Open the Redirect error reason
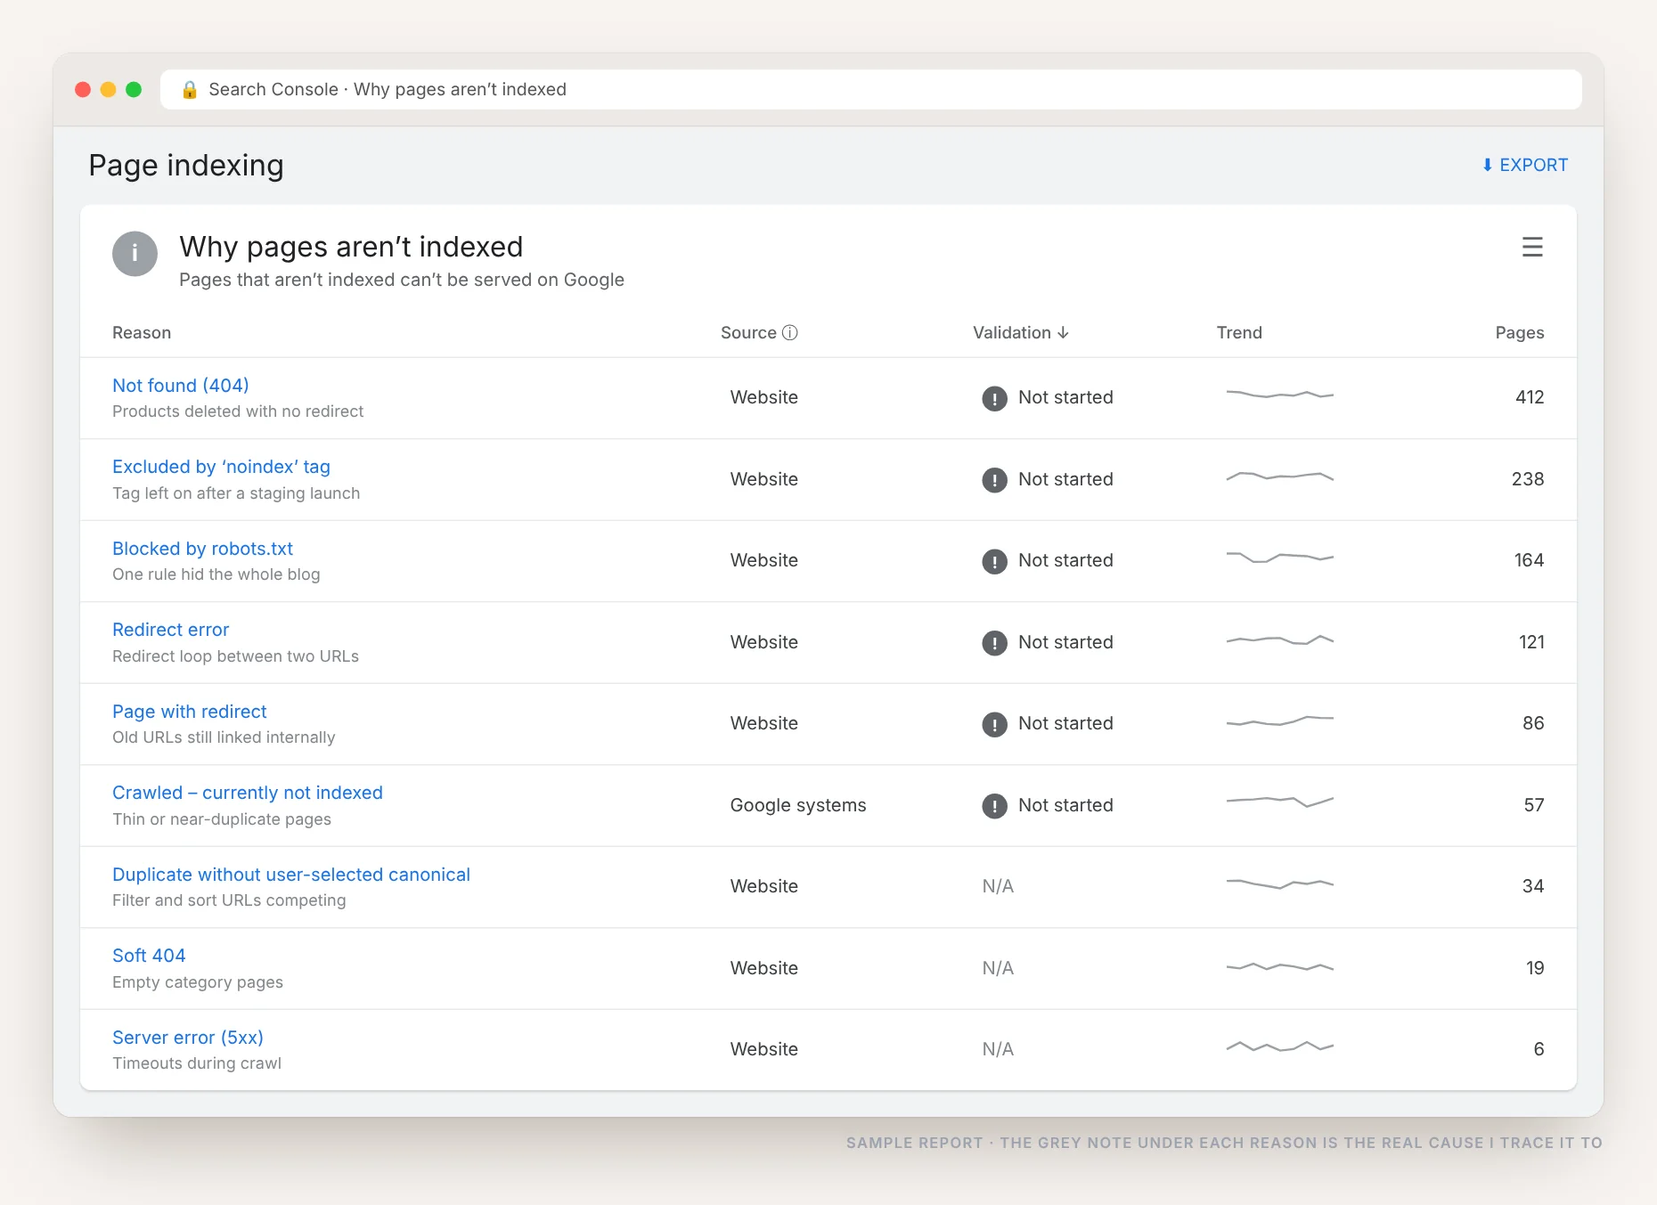This screenshot has width=1657, height=1205. pyautogui.click(x=170, y=630)
